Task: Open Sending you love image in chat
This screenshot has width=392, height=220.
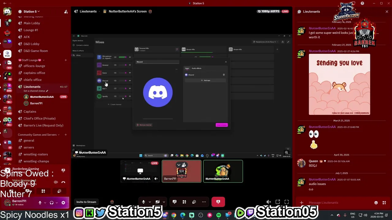Action: click(x=339, y=85)
